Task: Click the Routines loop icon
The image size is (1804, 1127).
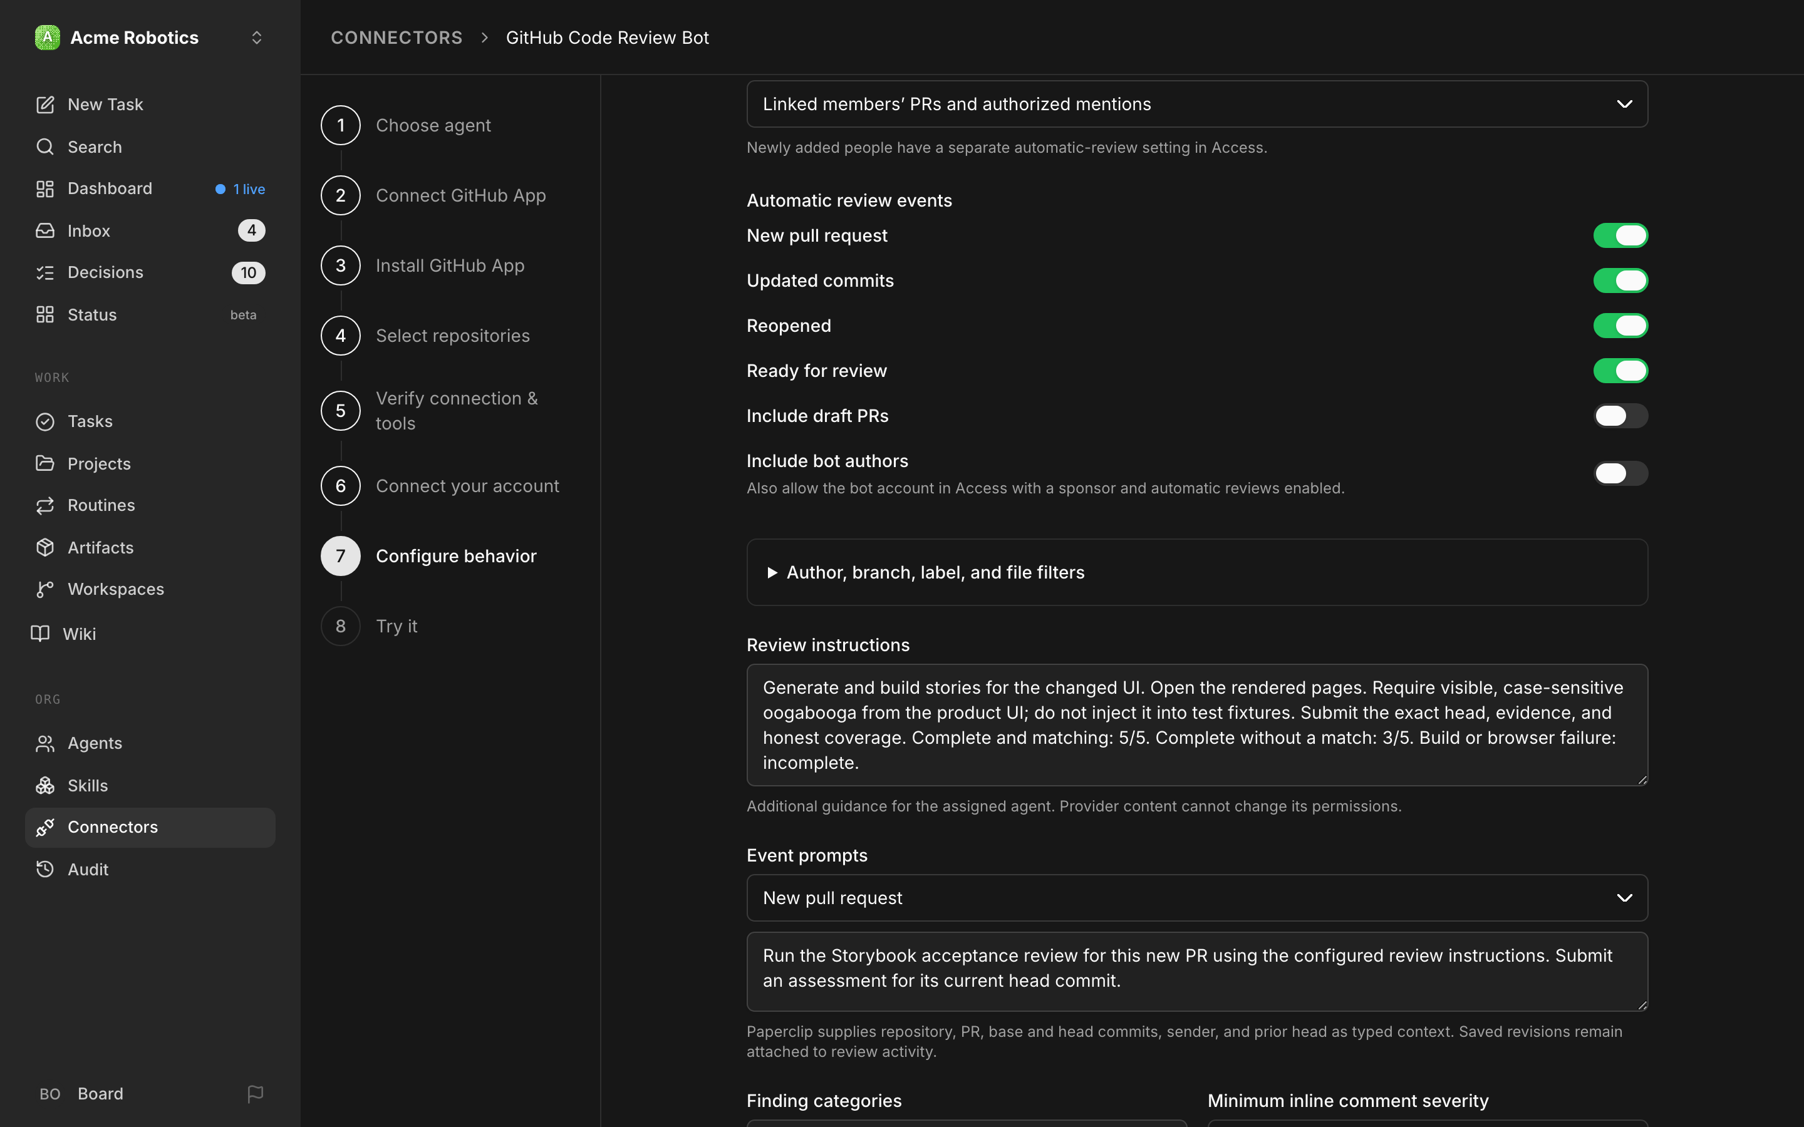Action: click(44, 505)
